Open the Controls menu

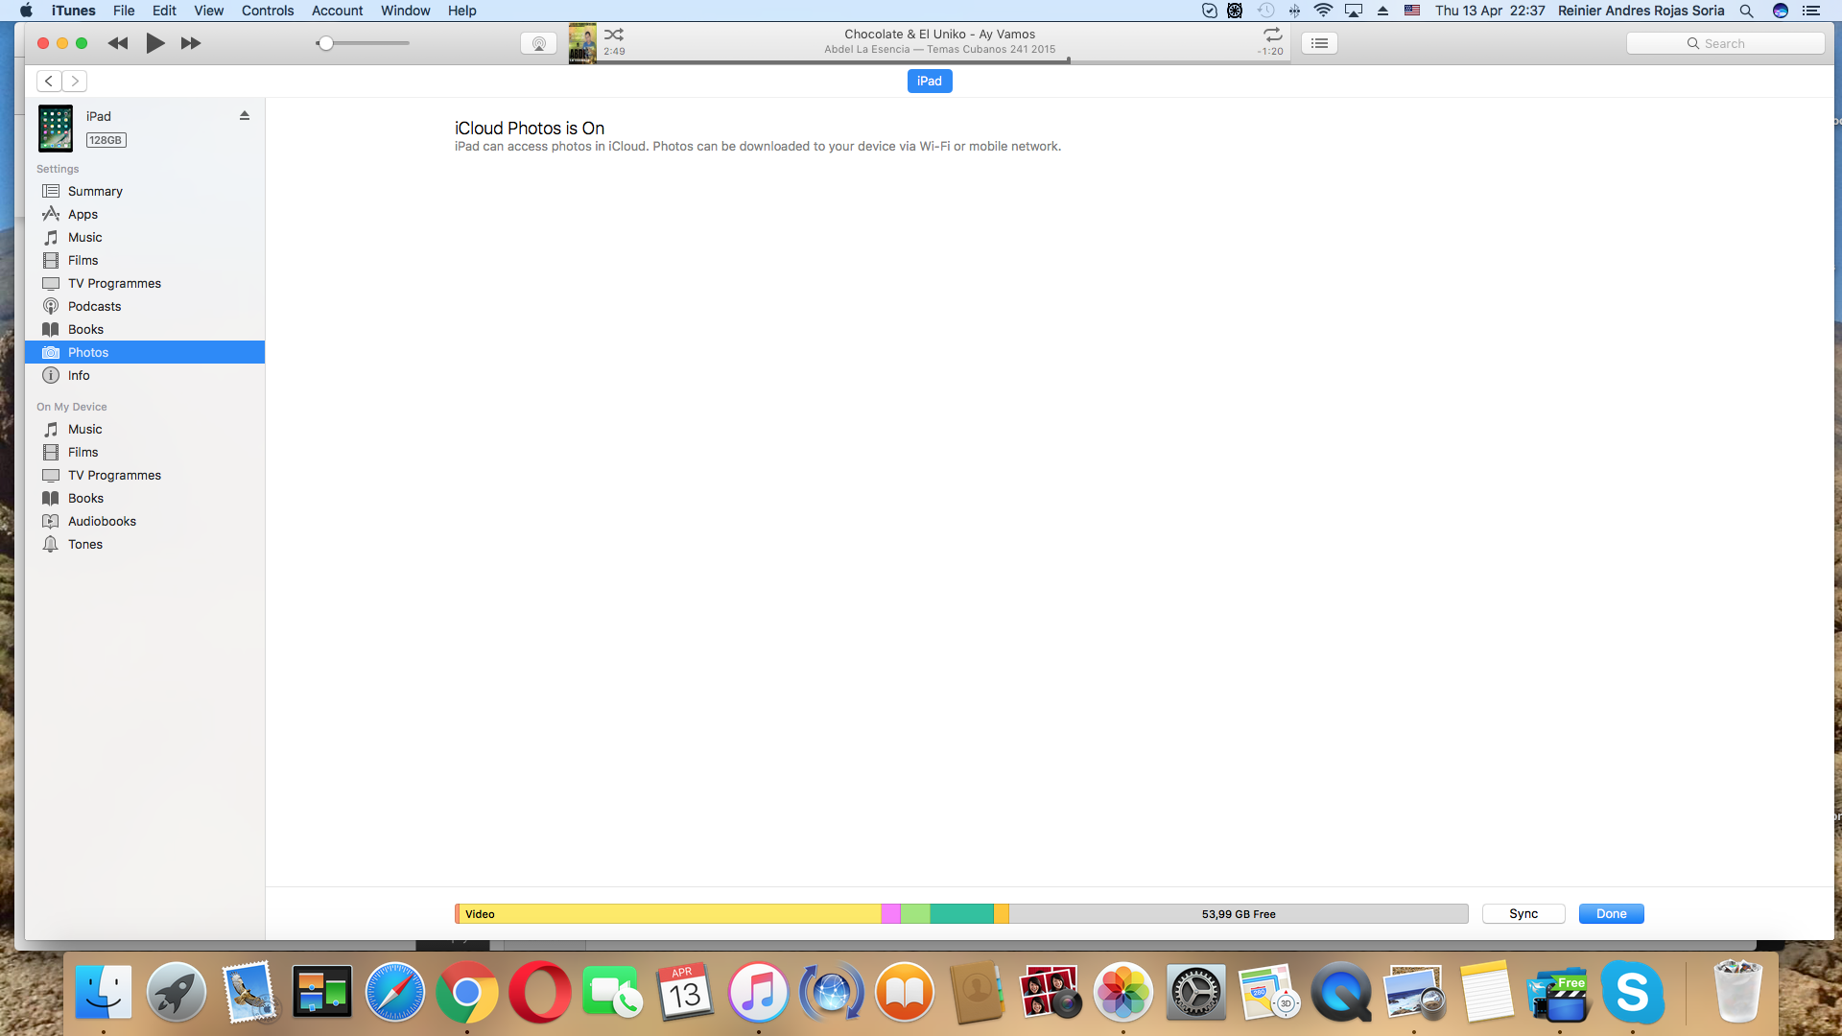[267, 11]
